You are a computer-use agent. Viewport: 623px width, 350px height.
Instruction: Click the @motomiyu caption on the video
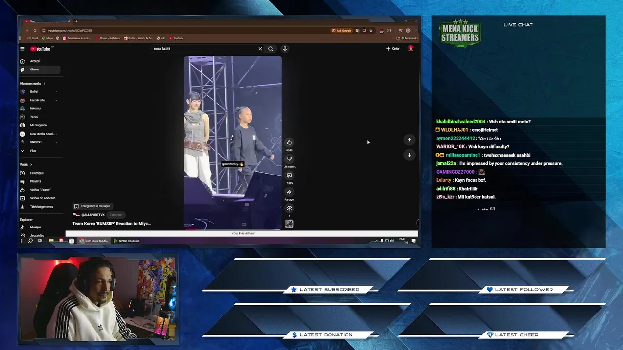click(x=233, y=164)
